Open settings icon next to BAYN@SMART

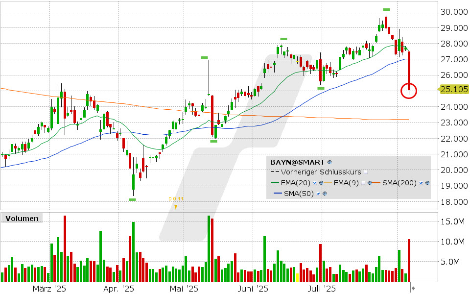point(329,162)
